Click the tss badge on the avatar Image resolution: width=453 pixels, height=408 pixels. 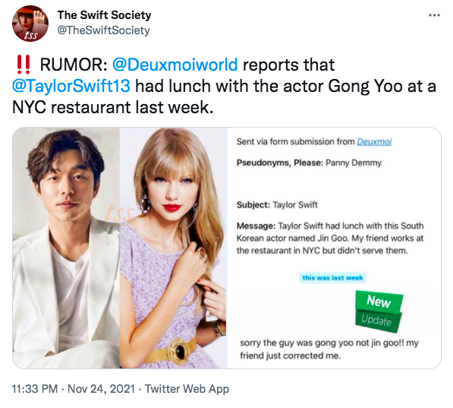(30, 36)
